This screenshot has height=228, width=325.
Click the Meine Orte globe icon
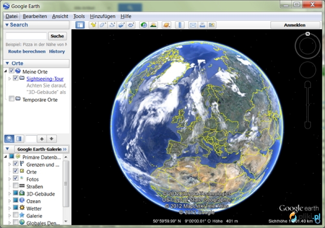click(x=18, y=71)
